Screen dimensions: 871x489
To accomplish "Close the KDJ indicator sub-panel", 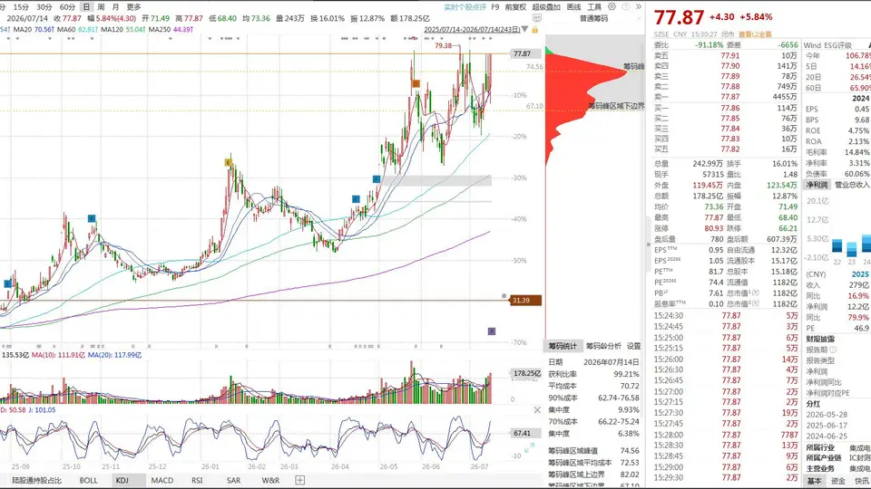I will pyautogui.click(x=537, y=409).
